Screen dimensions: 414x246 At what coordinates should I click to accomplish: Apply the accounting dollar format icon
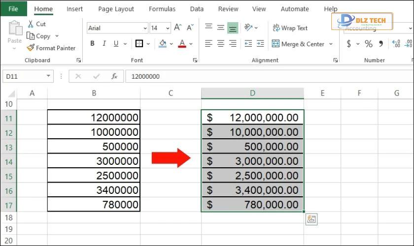349,43
